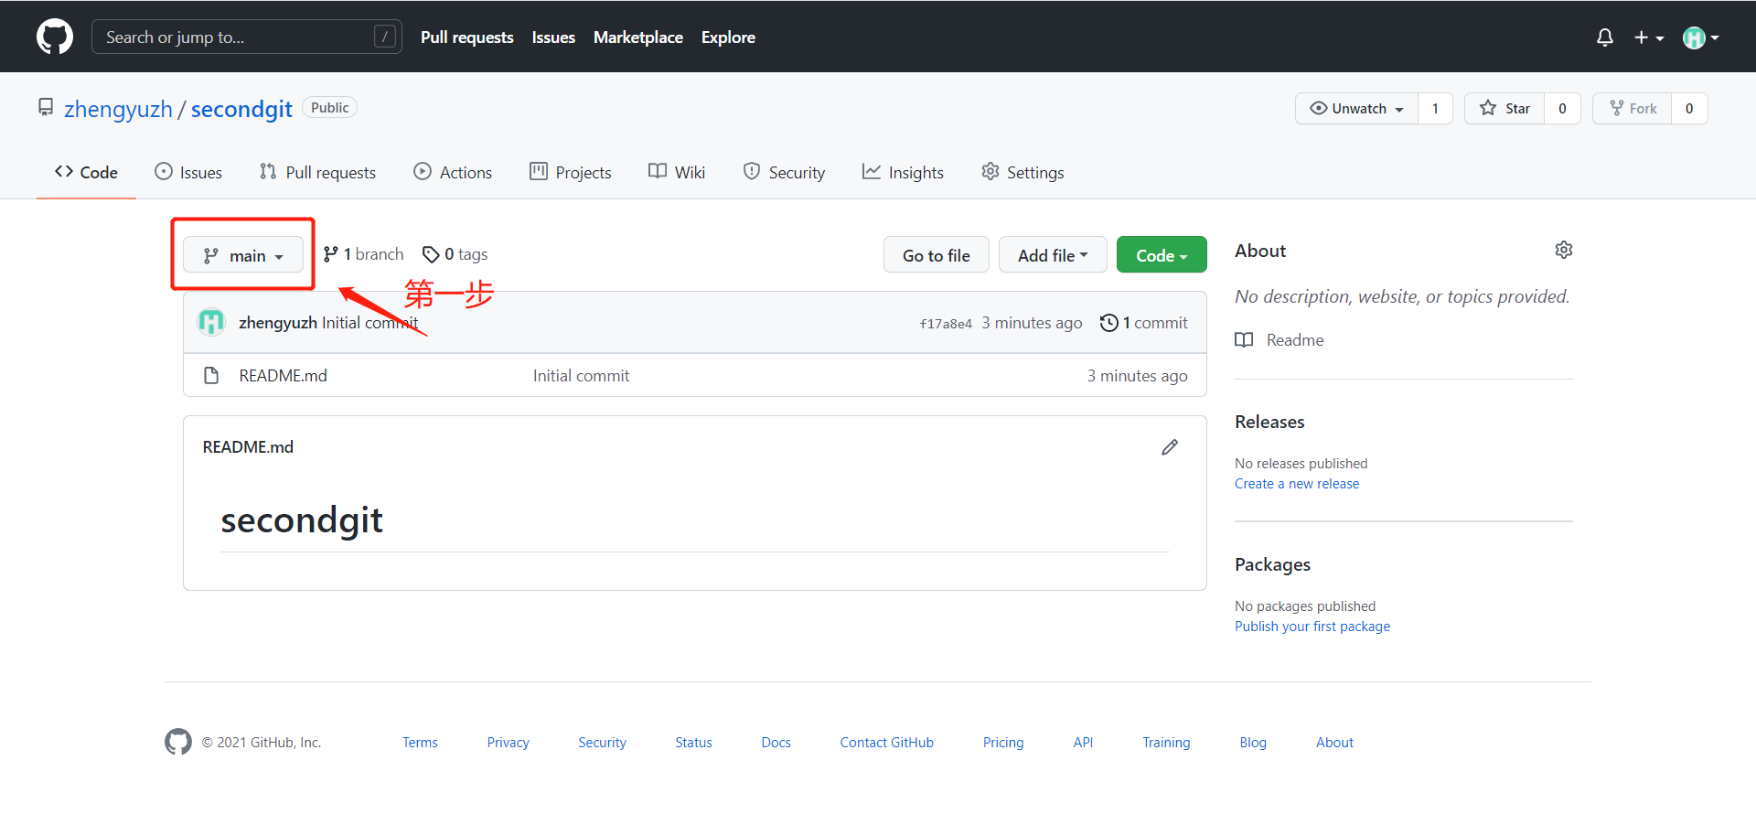Open the green Code dropdown

tap(1162, 255)
